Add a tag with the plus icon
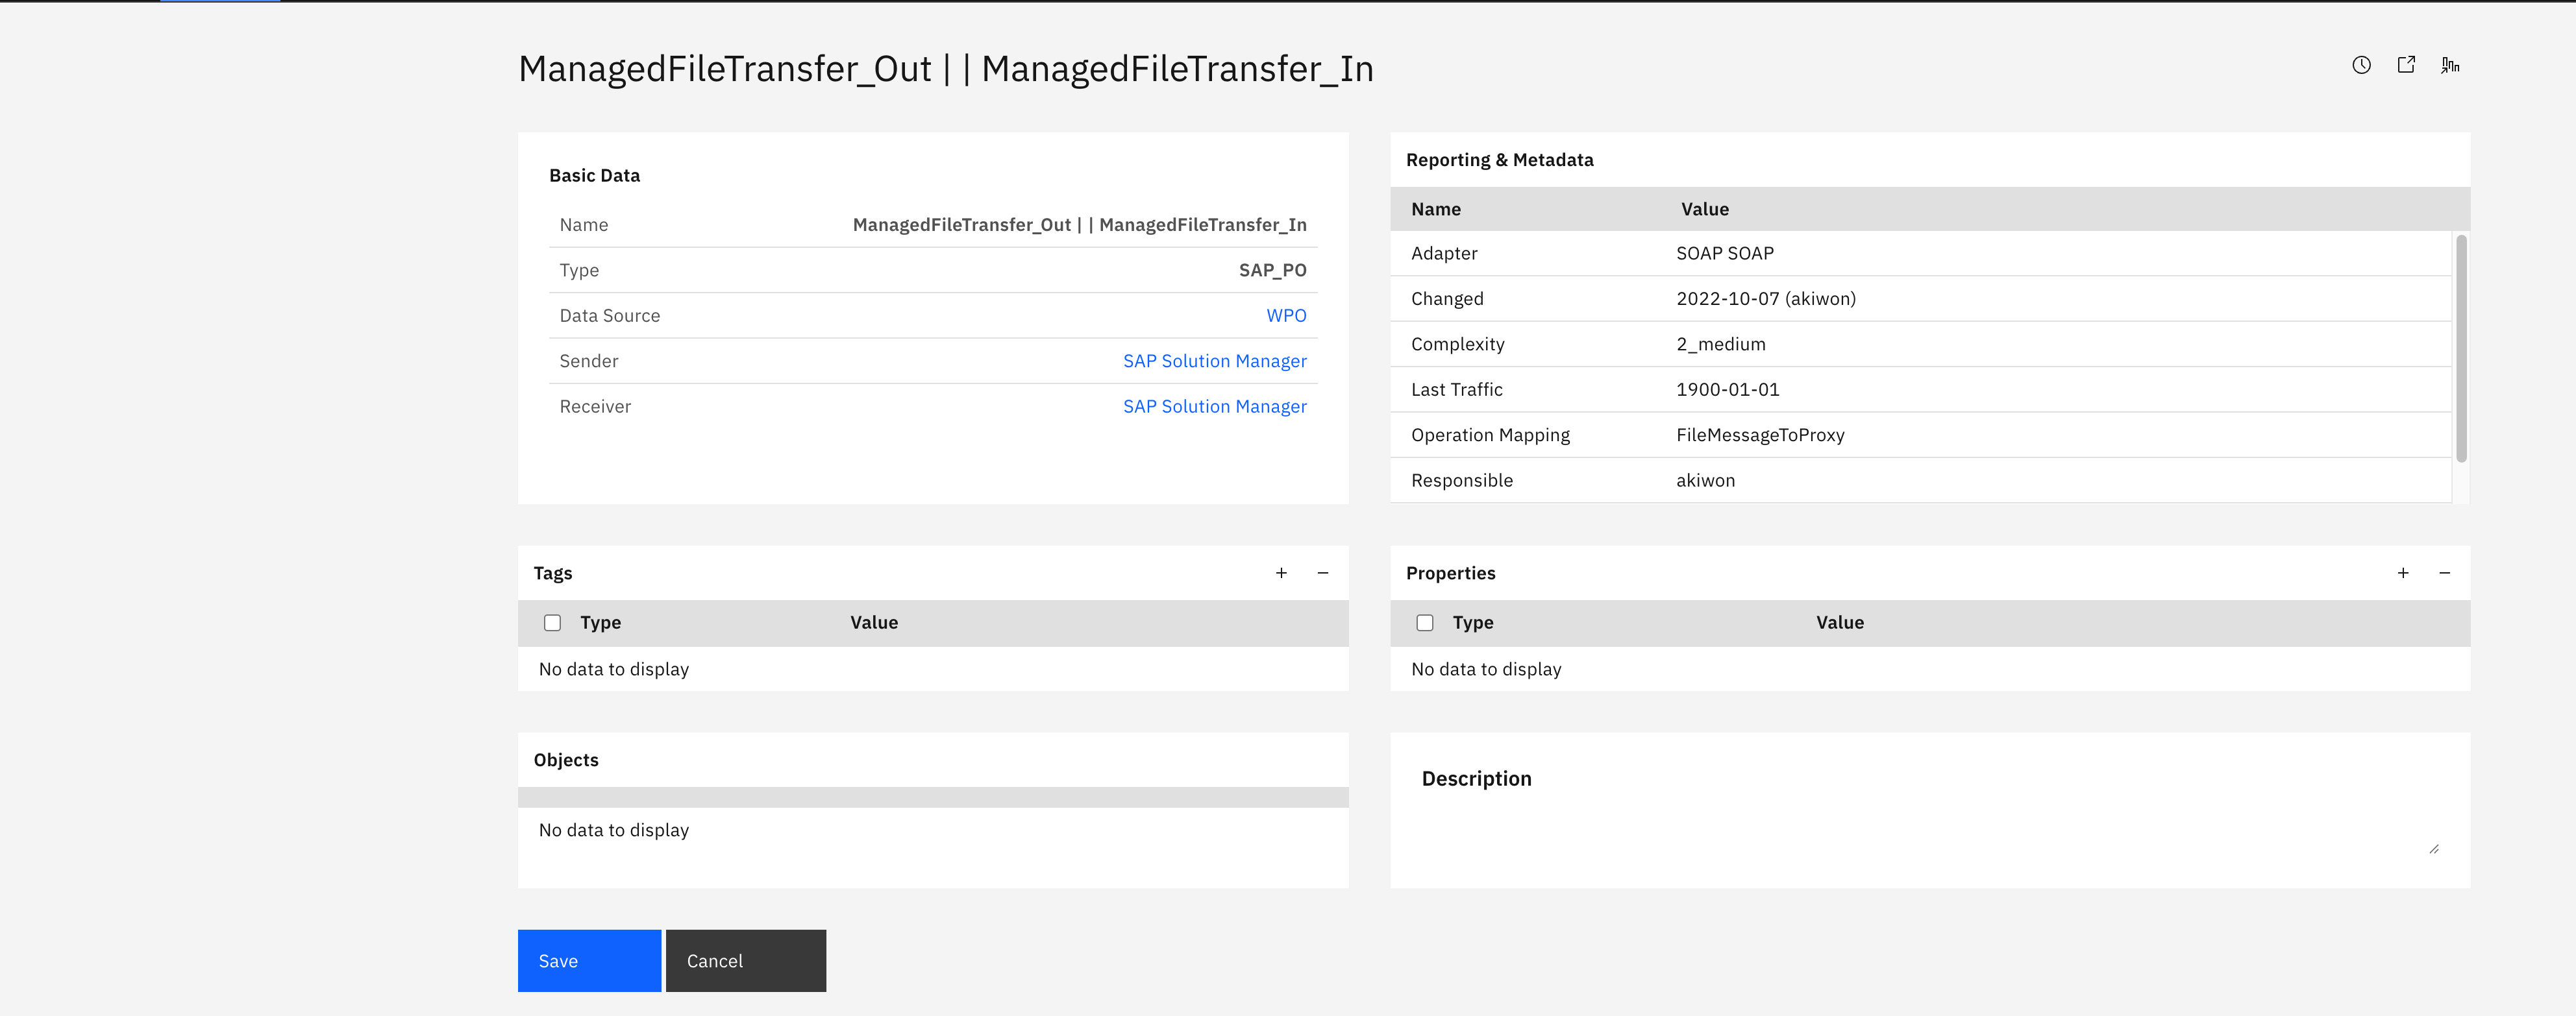 coord(1281,572)
